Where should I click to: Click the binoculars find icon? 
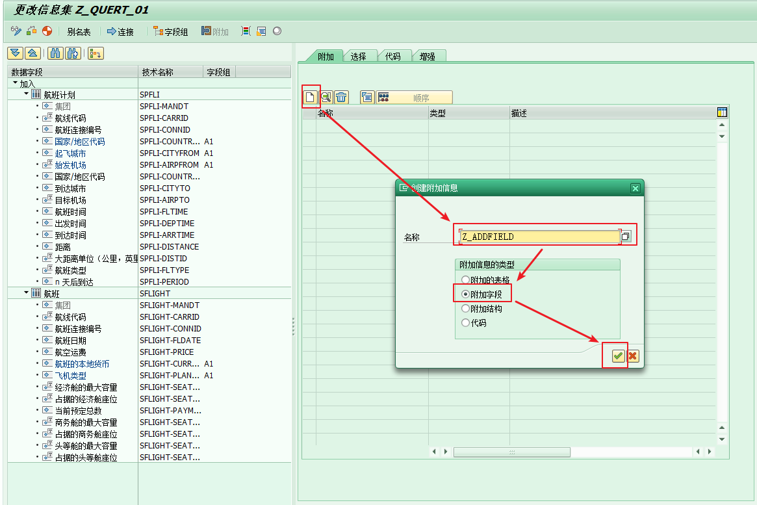point(55,53)
